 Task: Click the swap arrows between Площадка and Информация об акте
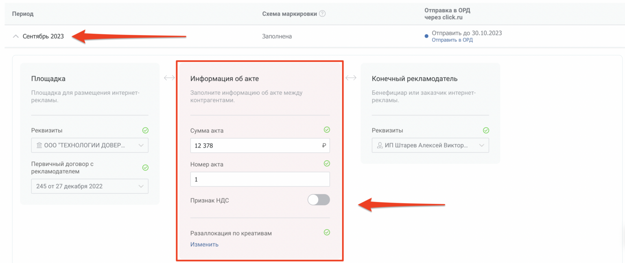point(169,77)
